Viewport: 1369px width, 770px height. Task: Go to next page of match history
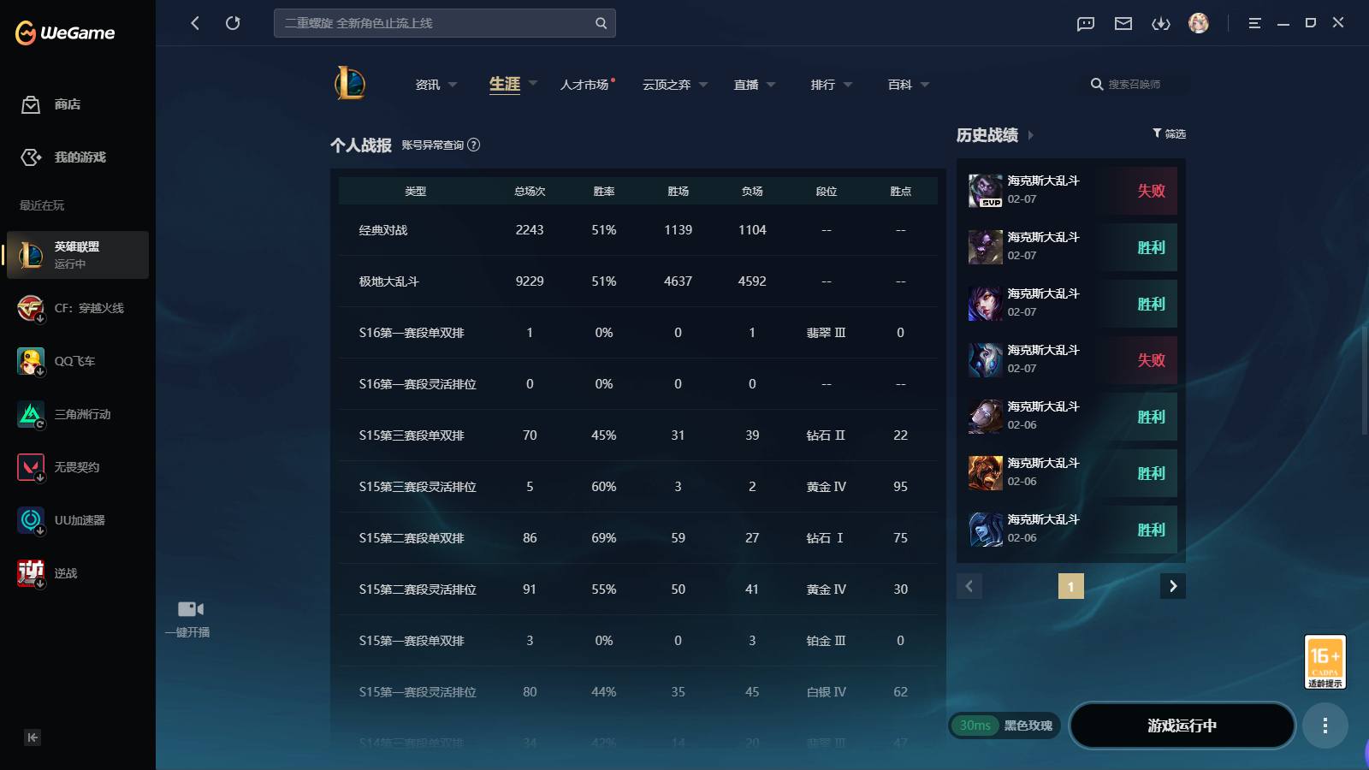[x=1173, y=586]
